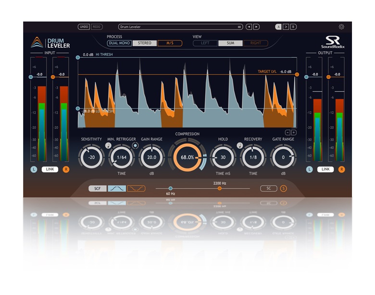Viewport: 375px width, 295px height.
Task: Toggle the input R channel button
Action: (x=66, y=169)
